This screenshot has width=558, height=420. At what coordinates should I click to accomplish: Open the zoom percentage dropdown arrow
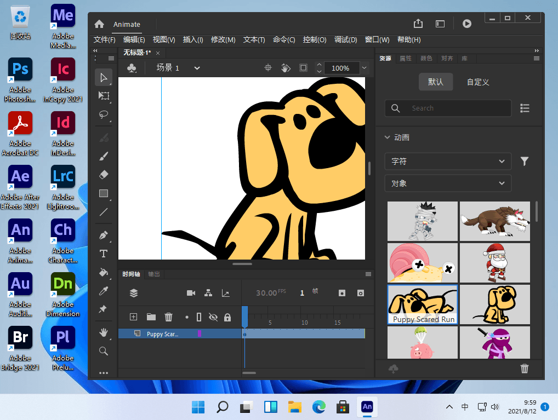coord(364,67)
